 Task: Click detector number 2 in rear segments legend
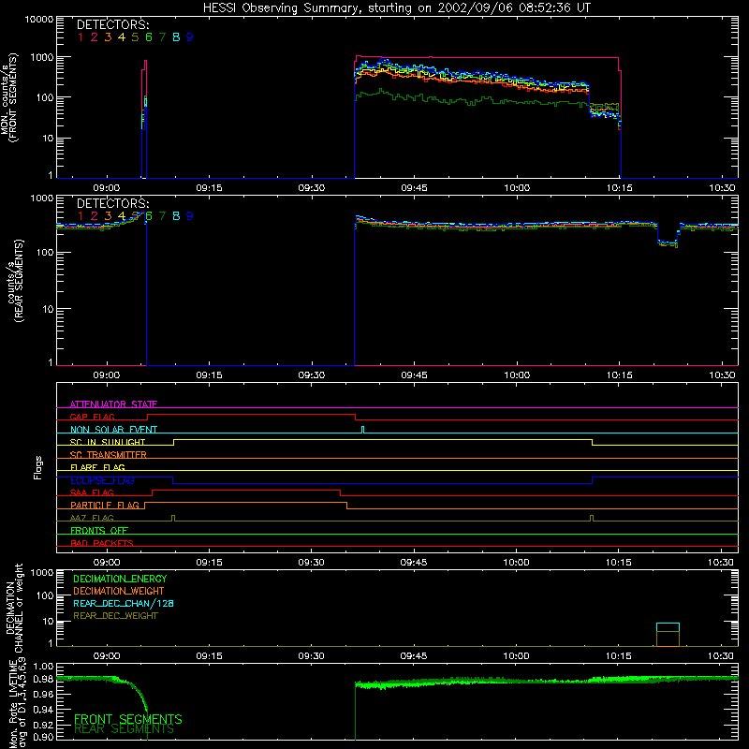[x=95, y=216]
